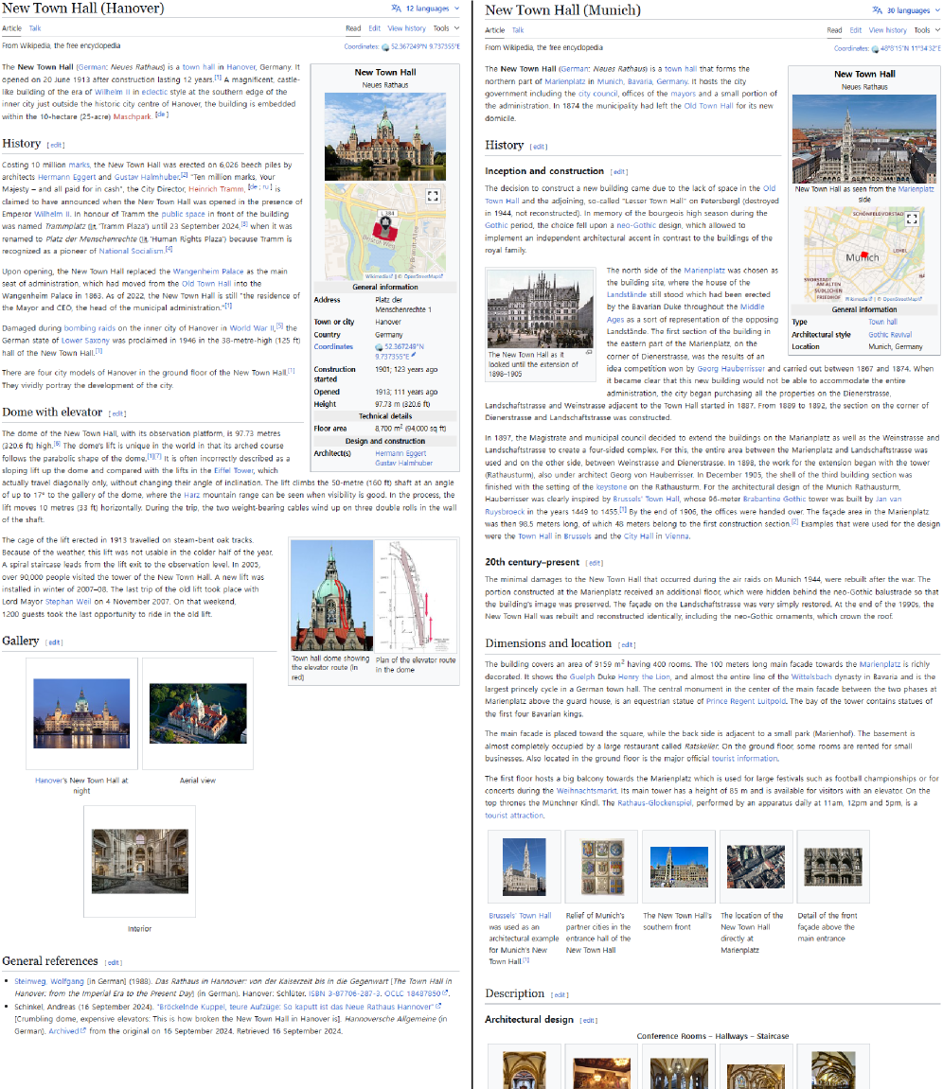The width and height of the screenshot is (943, 1089).
Task: Click the translate icon beside 30 languages
Action: [877, 10]
